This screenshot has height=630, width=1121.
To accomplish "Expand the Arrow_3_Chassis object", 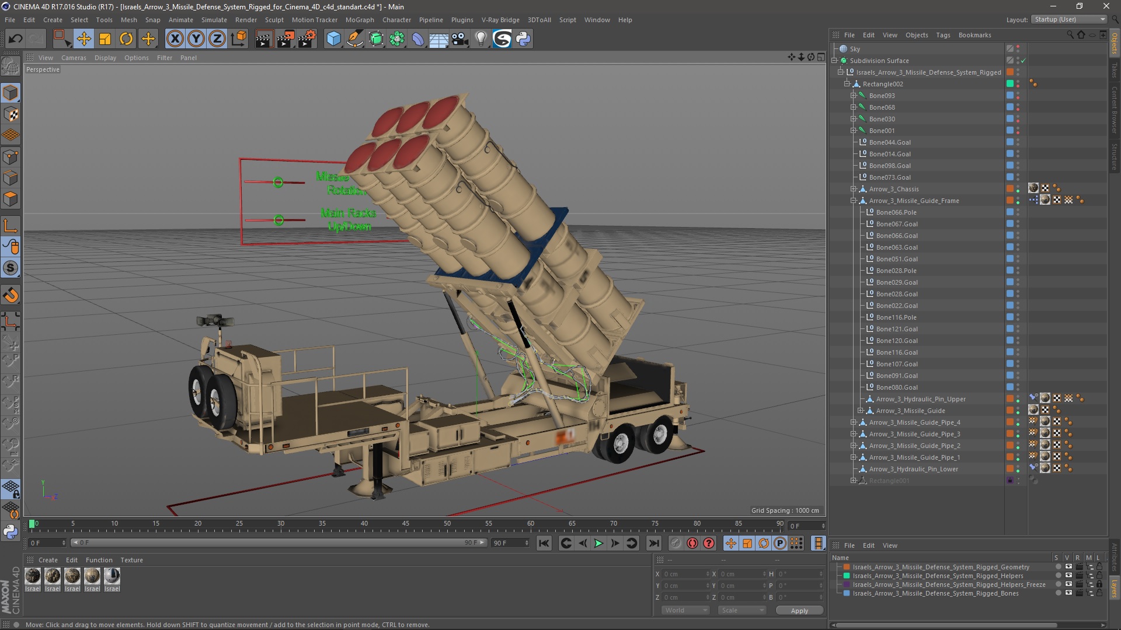I will point(854,189).
